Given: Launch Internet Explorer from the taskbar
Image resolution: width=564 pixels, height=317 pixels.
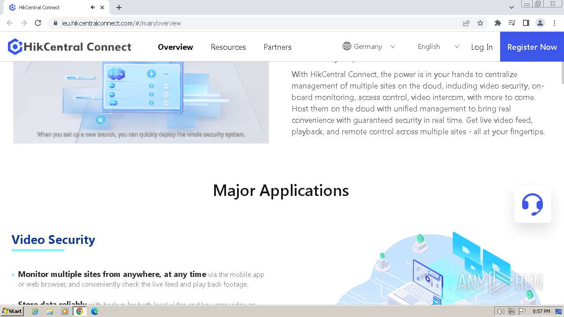Looking at the screenshot, I should tap(35, 311).
